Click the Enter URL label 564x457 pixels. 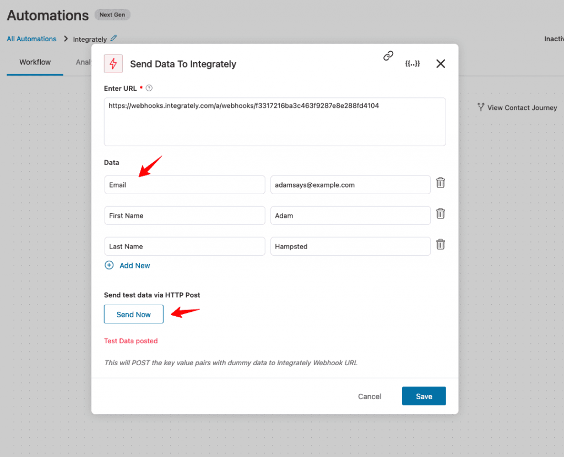tap(120, 89)
